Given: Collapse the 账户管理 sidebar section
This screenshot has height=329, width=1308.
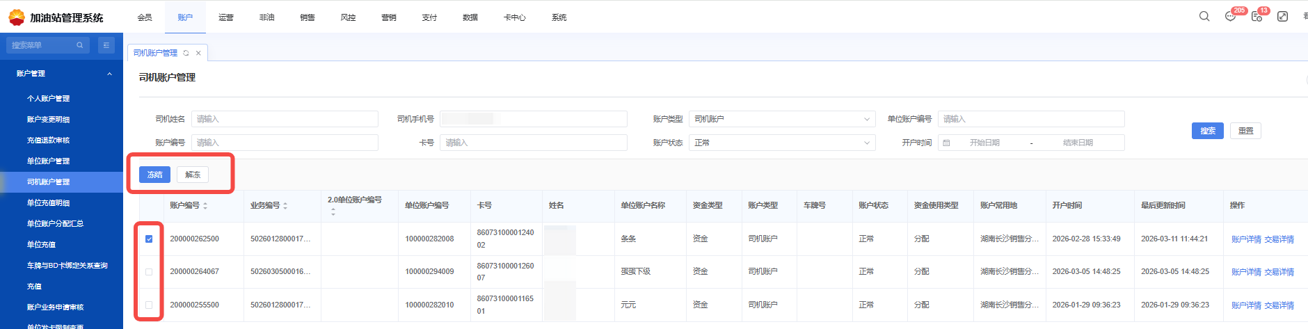Looking at the screenshot, I should pyautogui.click(x=109, y=74).
